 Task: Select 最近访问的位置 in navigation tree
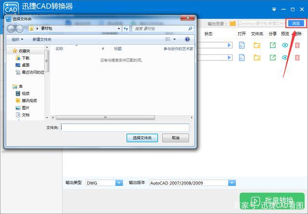[x=30, y=72]
